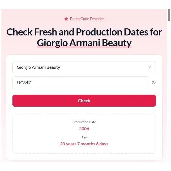This screenshot has height=171, width=171.
Task: Open the Giorgio Armani Beauty brand dropdown
Action: [84, 67]
